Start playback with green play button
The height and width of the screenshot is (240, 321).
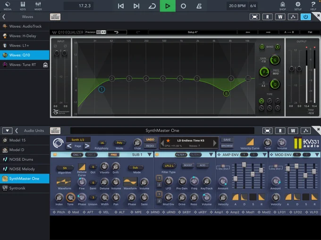[x=168, y=6]
